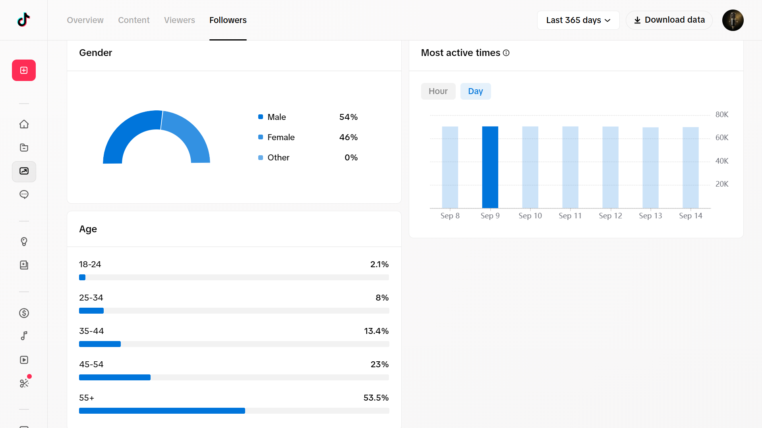This screenshot has height=428, width=762.
Task: Open the music note Sounds icon
Action: point(24,336)
